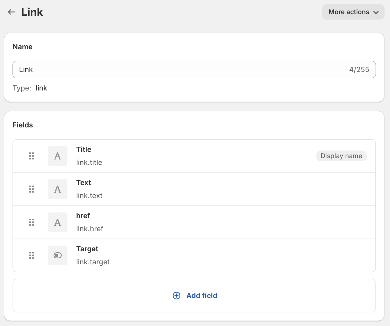Click the drag handle for the Title field
390x326 pixels.
pyautogui.click(x=31, y=156)
